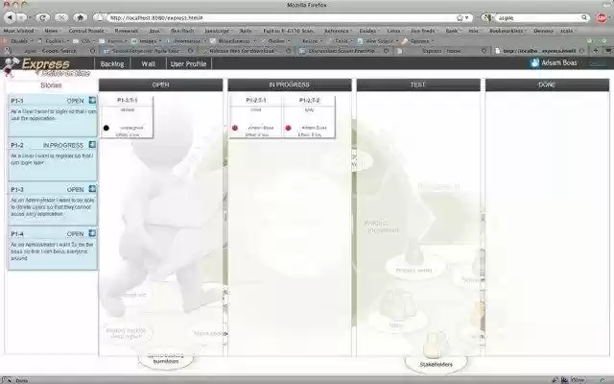
Task: Click the expand icon on story P1-1
Action: coord(92,100)
